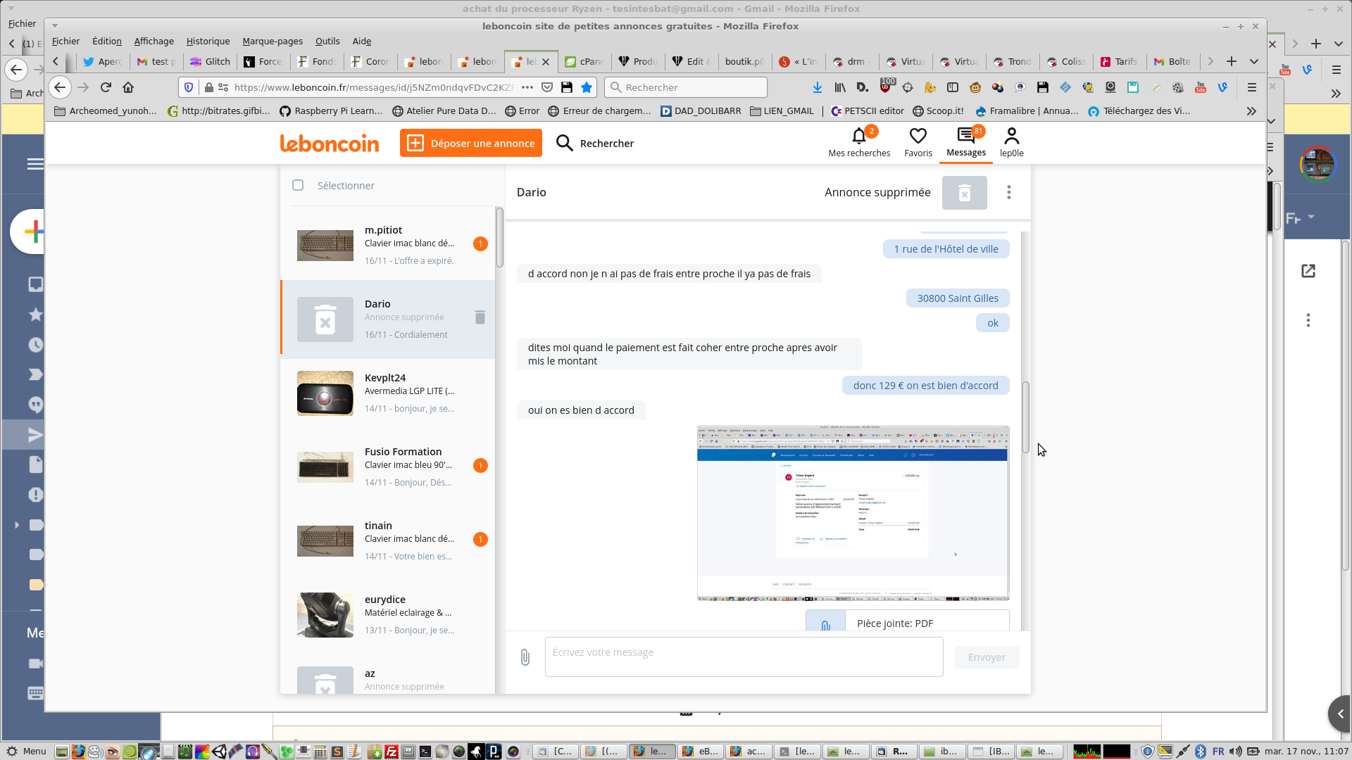Switch to the cPanel browser tab

click(x=584, y=62)
